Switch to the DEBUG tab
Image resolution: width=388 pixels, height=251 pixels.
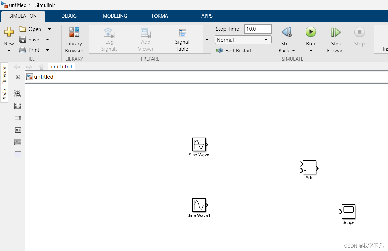point(69,16)
